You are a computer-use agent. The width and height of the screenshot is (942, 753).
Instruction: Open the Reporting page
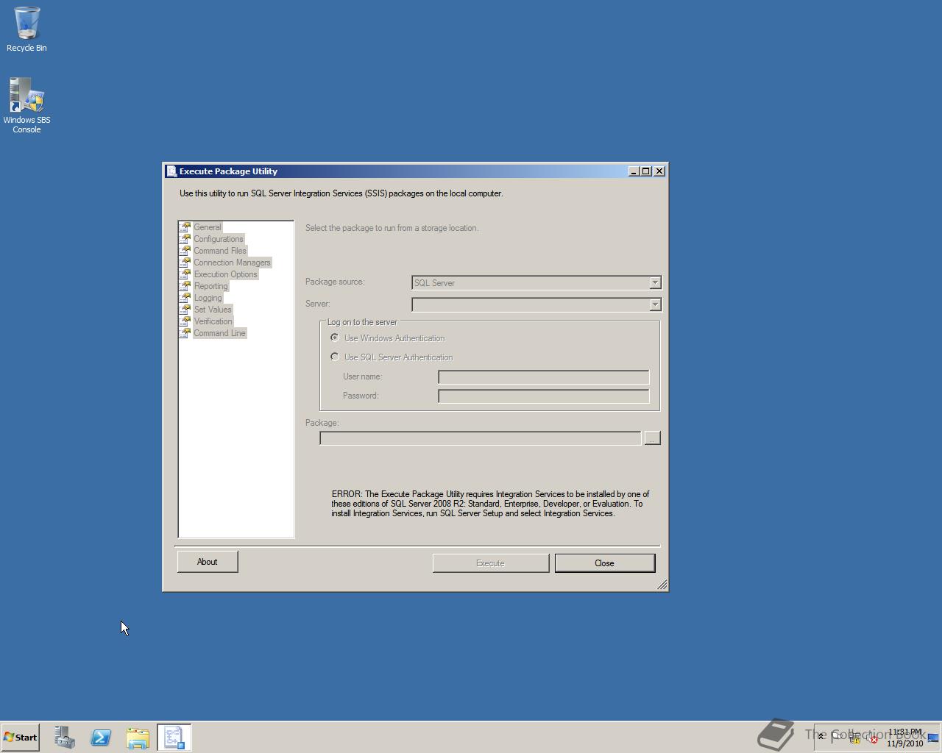pyautogui.click(x=210, y=286)
